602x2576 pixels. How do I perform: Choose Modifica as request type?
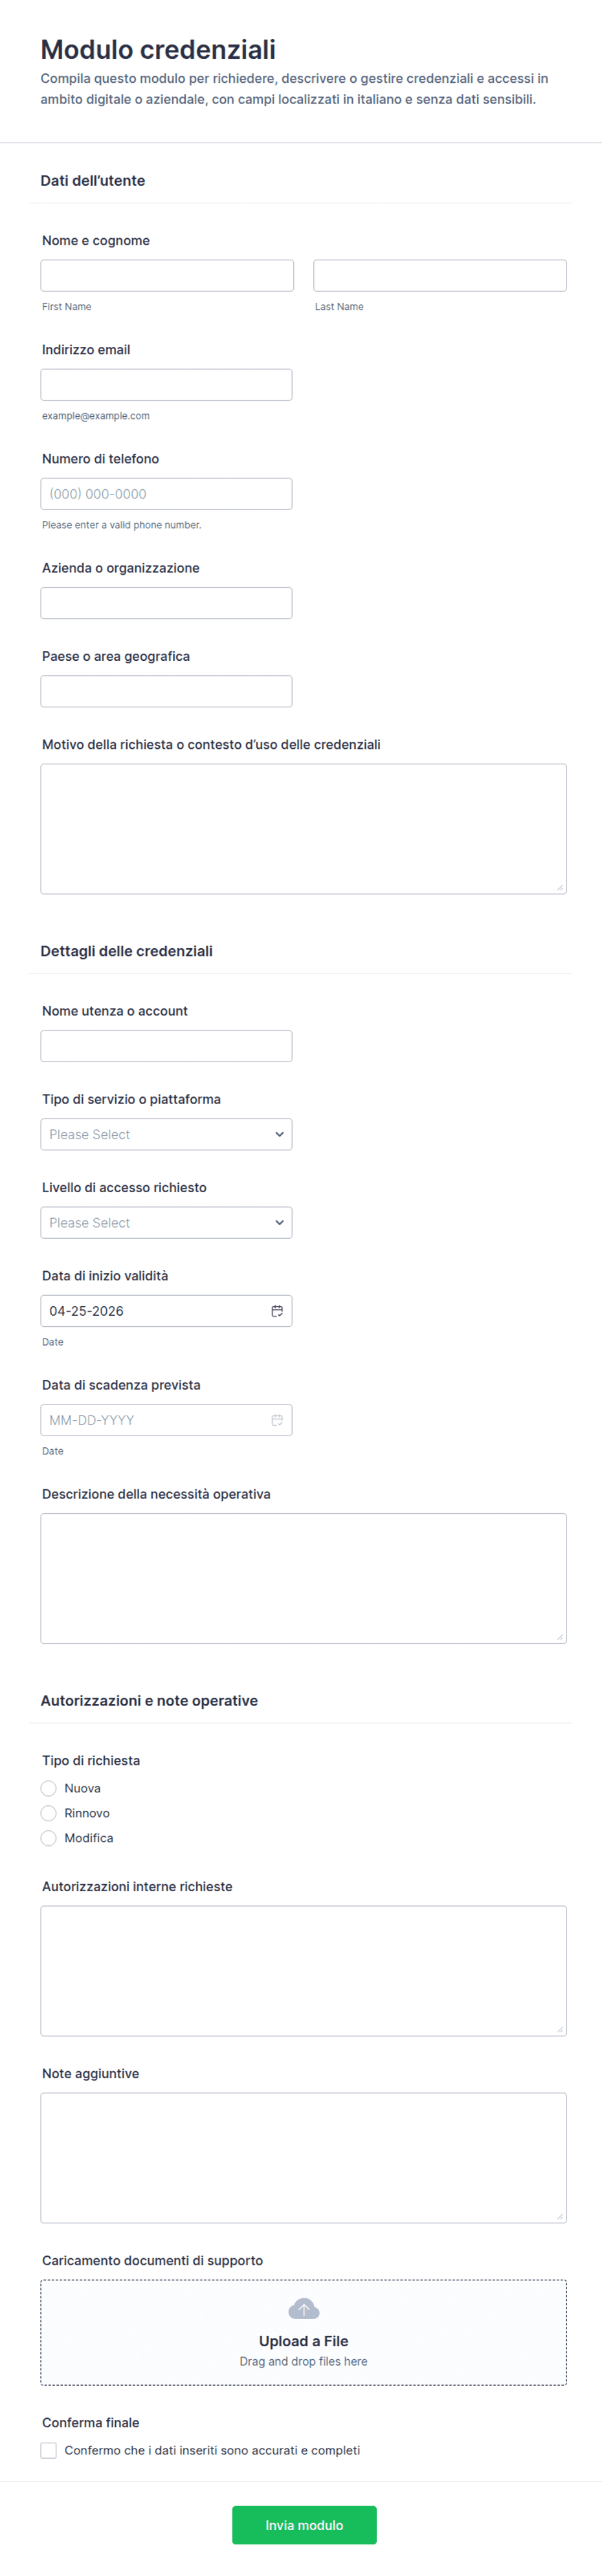coord(49,1838)
